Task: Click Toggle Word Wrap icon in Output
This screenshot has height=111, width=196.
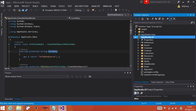Action: (x=90, y=76)
